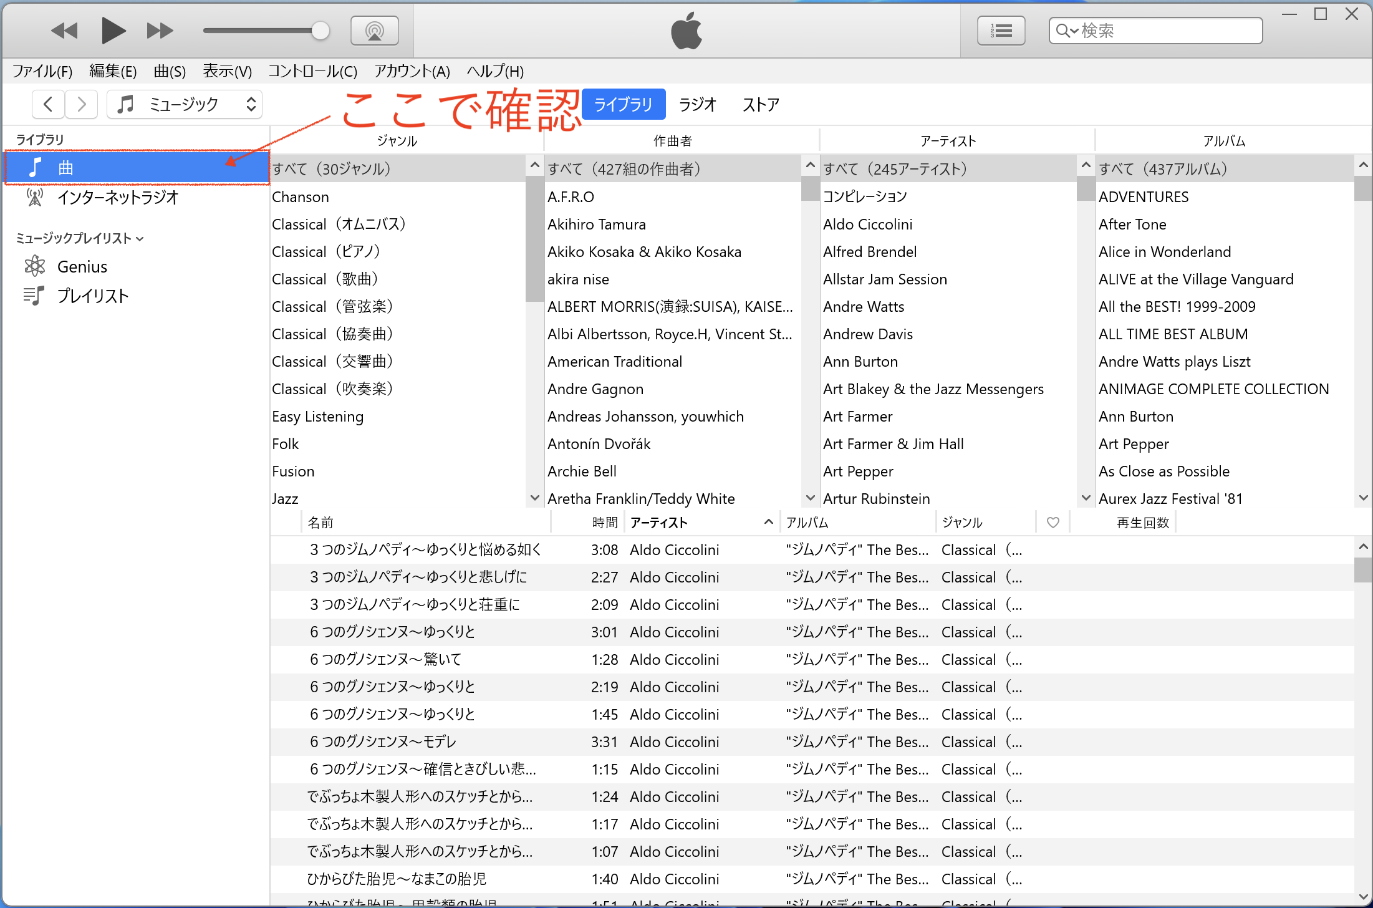This screenshot has width=1373, height=908.
Task: Open the ストア tab
Action: click(x=761, y=104)
